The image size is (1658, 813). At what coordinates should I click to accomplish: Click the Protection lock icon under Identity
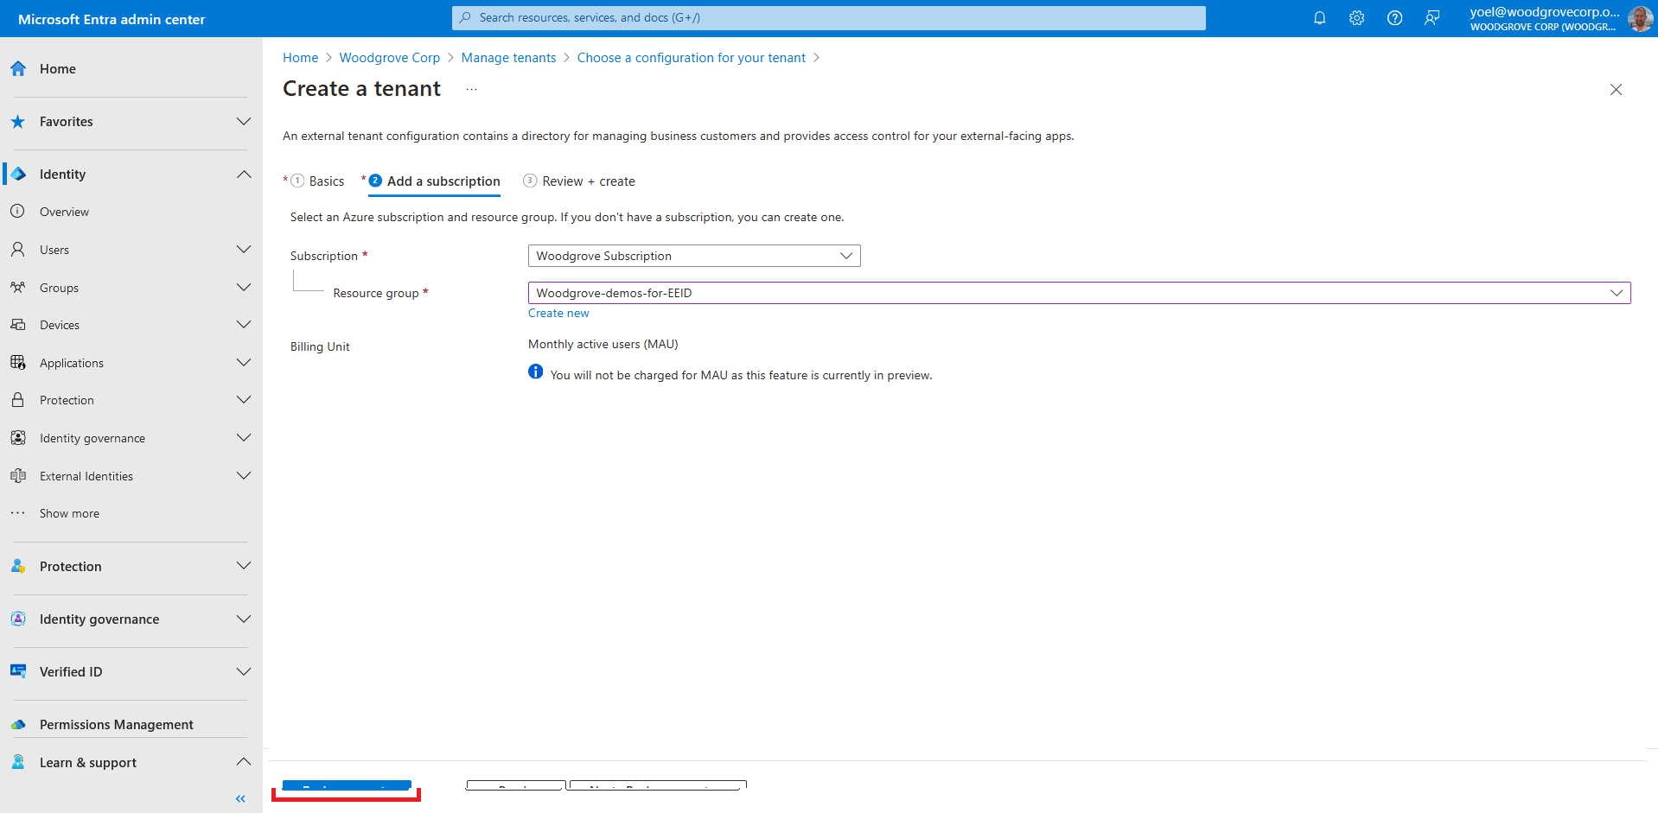18,400
